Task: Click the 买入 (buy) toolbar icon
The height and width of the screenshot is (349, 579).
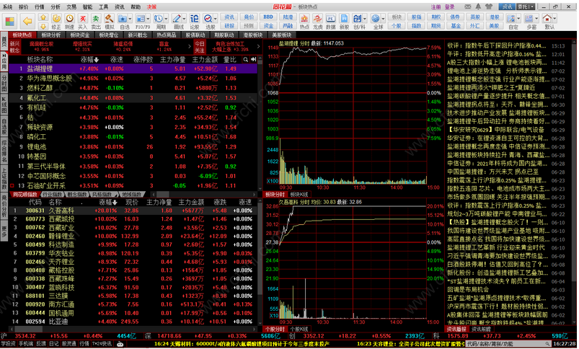Action: coord(83,21)
